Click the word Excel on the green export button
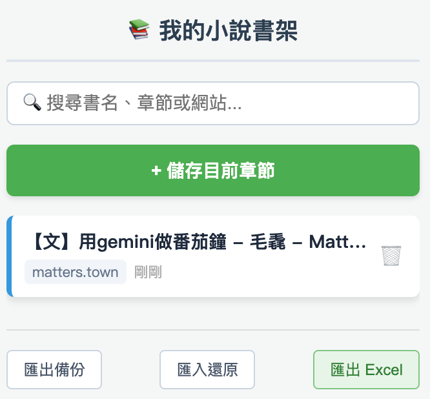This screenshot has width=430, height=399. point(384,370)
